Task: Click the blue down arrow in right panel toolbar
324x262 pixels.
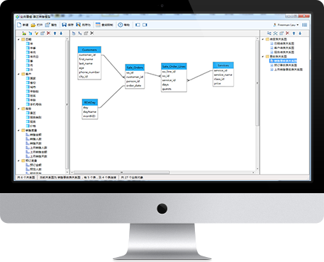Action: (300, 33)
